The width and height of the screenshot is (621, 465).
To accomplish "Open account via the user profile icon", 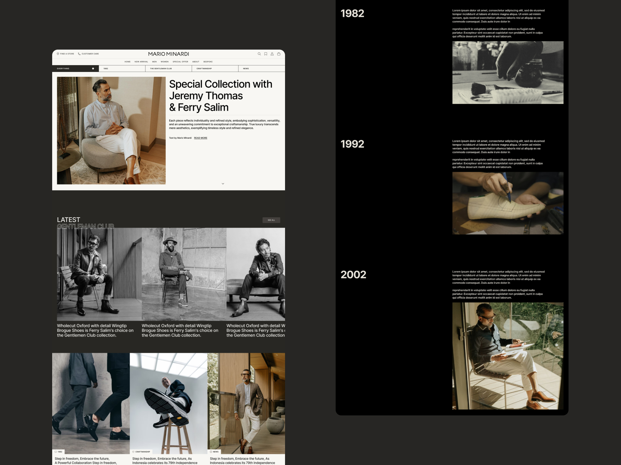I will click(272, 54).
